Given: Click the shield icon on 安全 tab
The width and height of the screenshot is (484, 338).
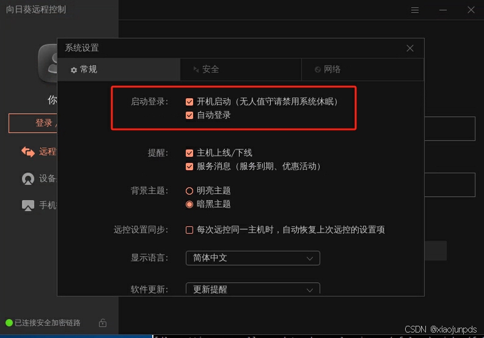Looking at the screenshot, I should [x=196, y=70].
